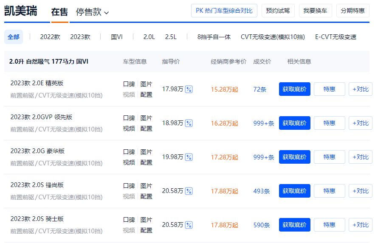Screen dimensions: 375x243
Task: Open 2023款 2.0E 精英版 model link
Action: click(x=37, y=83)
